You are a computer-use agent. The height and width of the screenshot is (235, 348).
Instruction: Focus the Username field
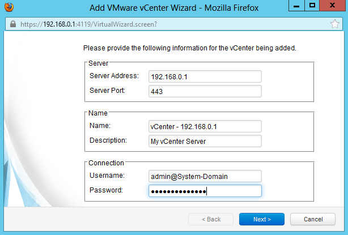(205, 176)
